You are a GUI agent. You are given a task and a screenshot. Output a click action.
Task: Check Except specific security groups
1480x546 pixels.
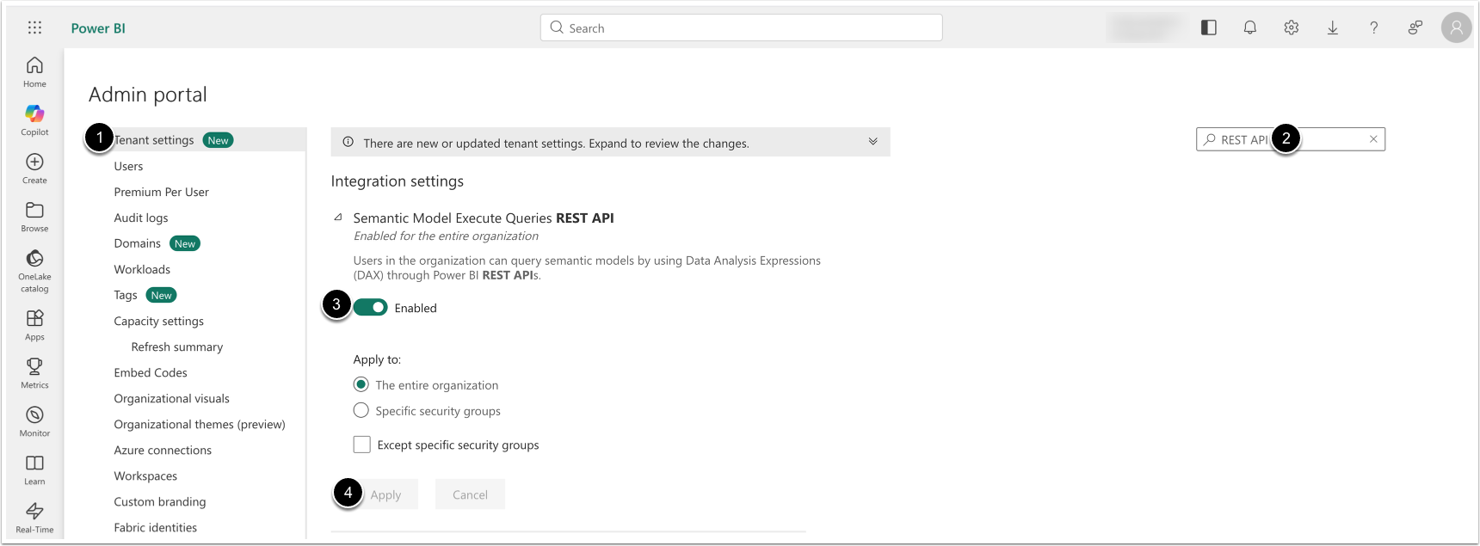click(x=362, y=445)
